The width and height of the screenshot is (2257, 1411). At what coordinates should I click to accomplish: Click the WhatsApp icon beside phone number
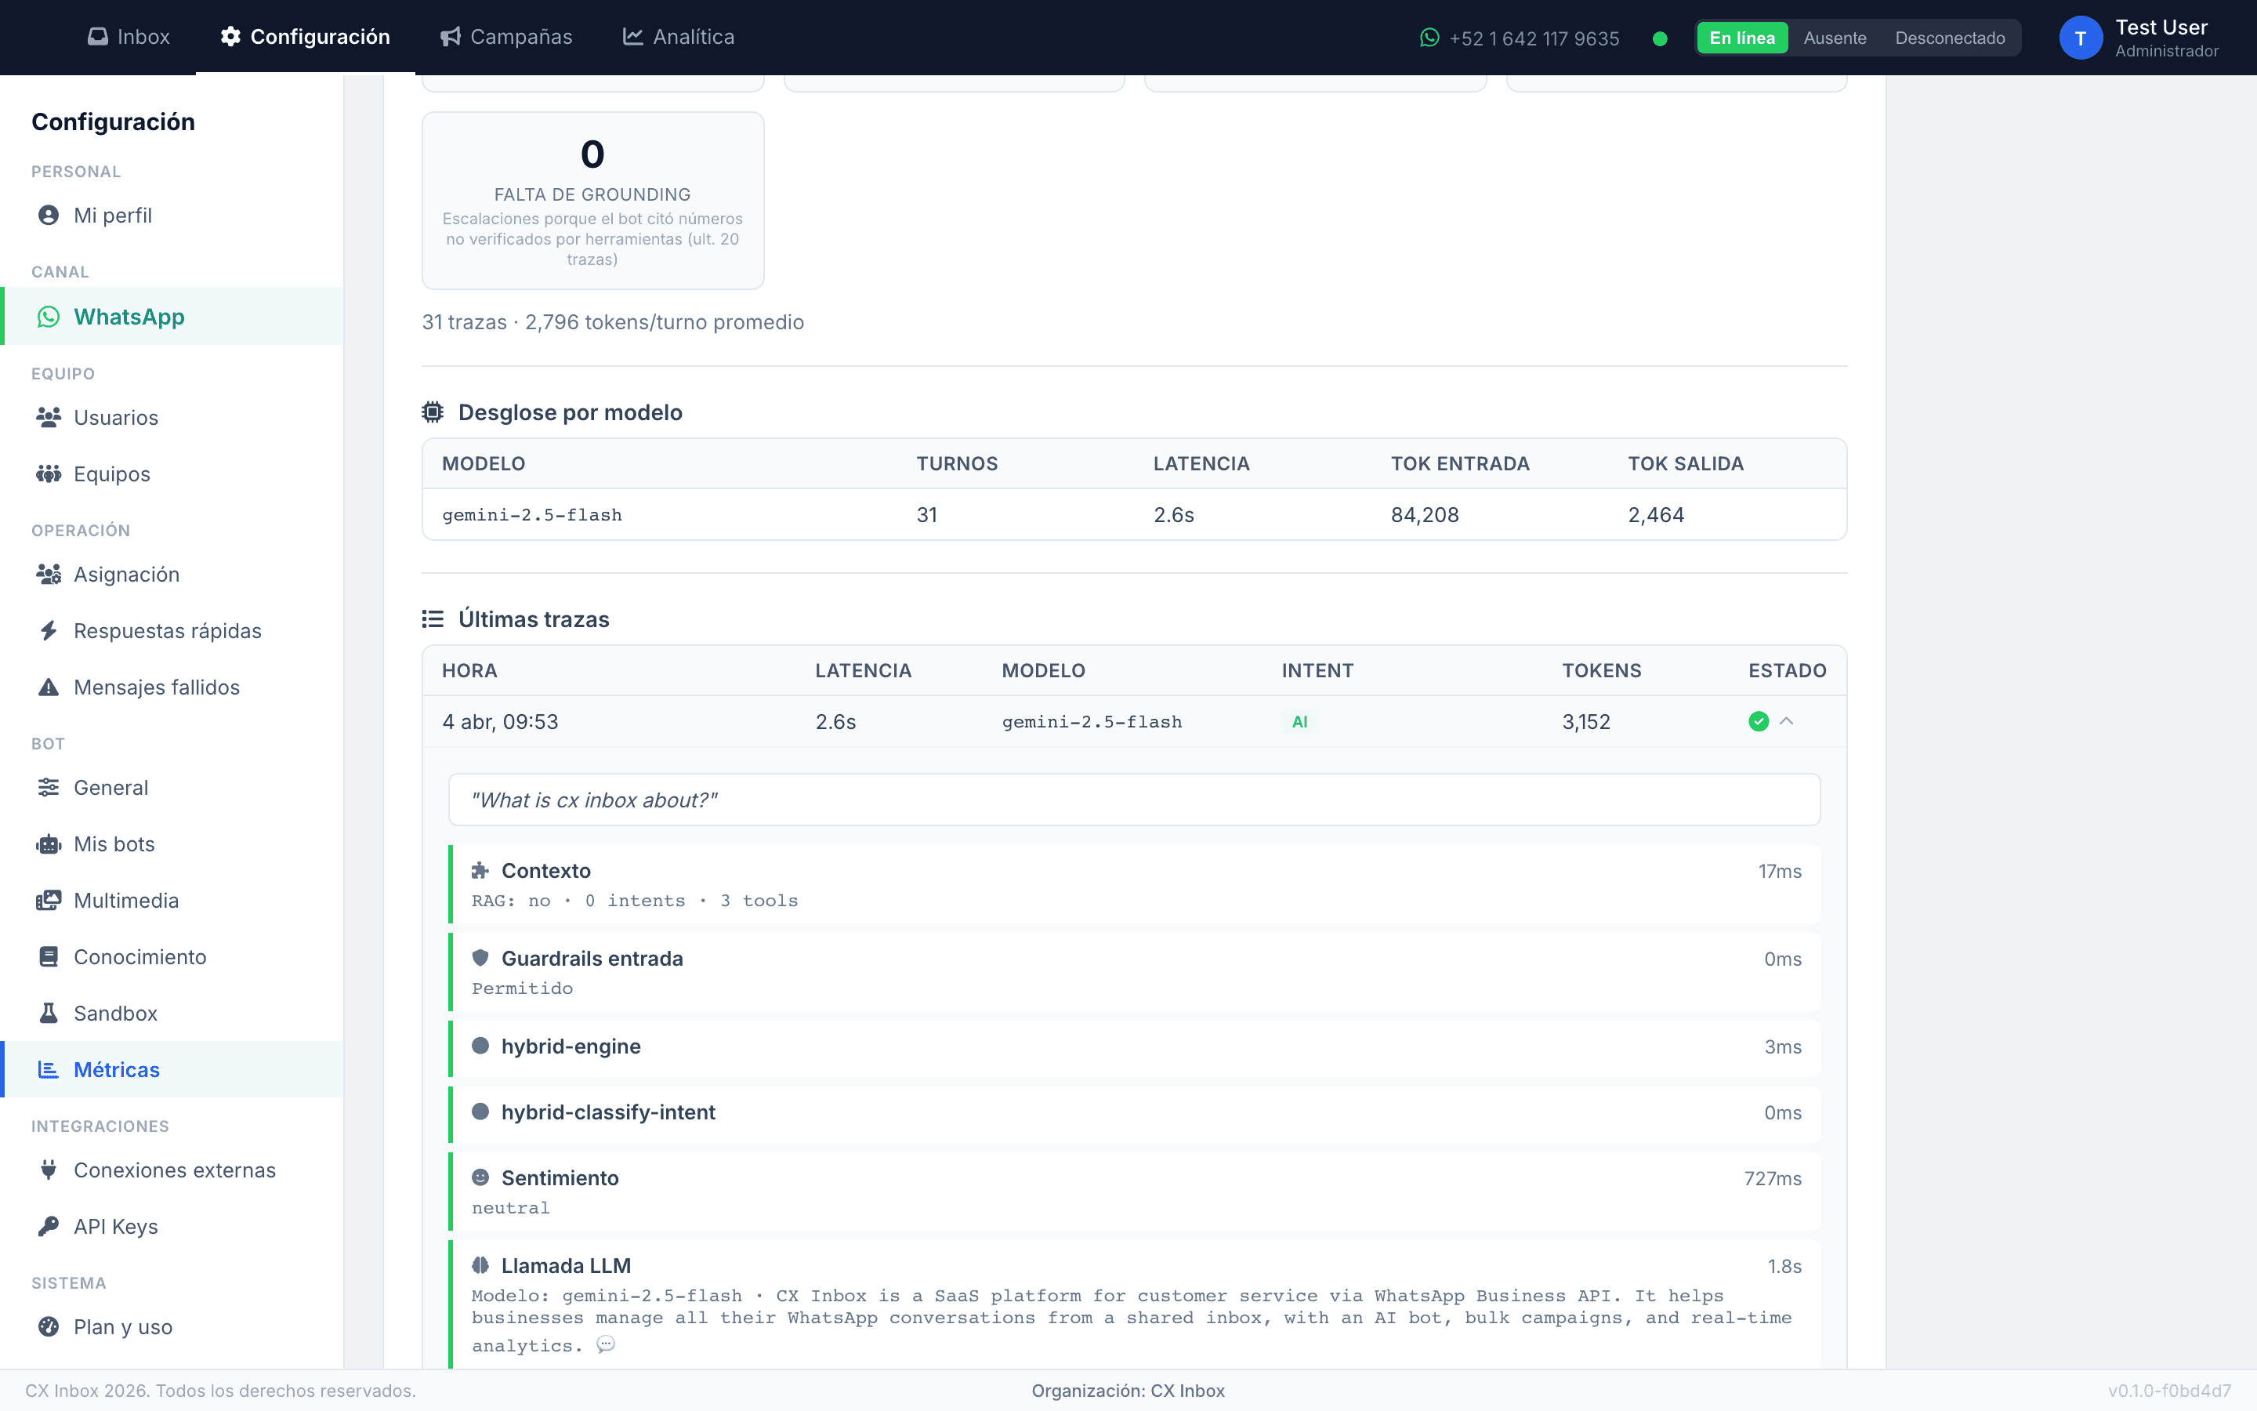(1429, 38)
